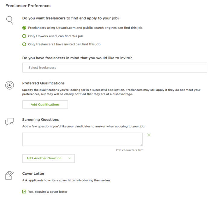This screenshot has height=202, width=211.
Task: Click the target icon beside Preferred Qualifications
Action: [x=10, y=85]
